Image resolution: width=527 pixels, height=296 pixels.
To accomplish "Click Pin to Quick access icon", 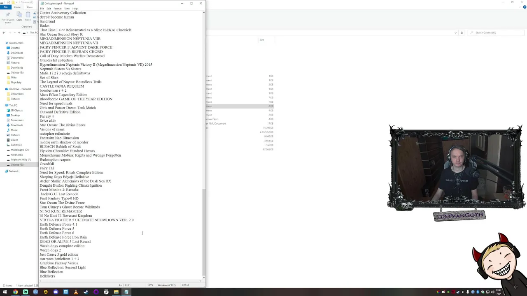I will pos(8,17).
